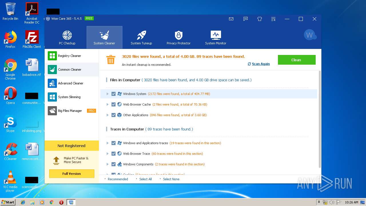Image resolution: width=366 pixels, height=206 pixels.
Task: Open Windows Explorer folder from the taskbar
Action: [x=32, y=202]
